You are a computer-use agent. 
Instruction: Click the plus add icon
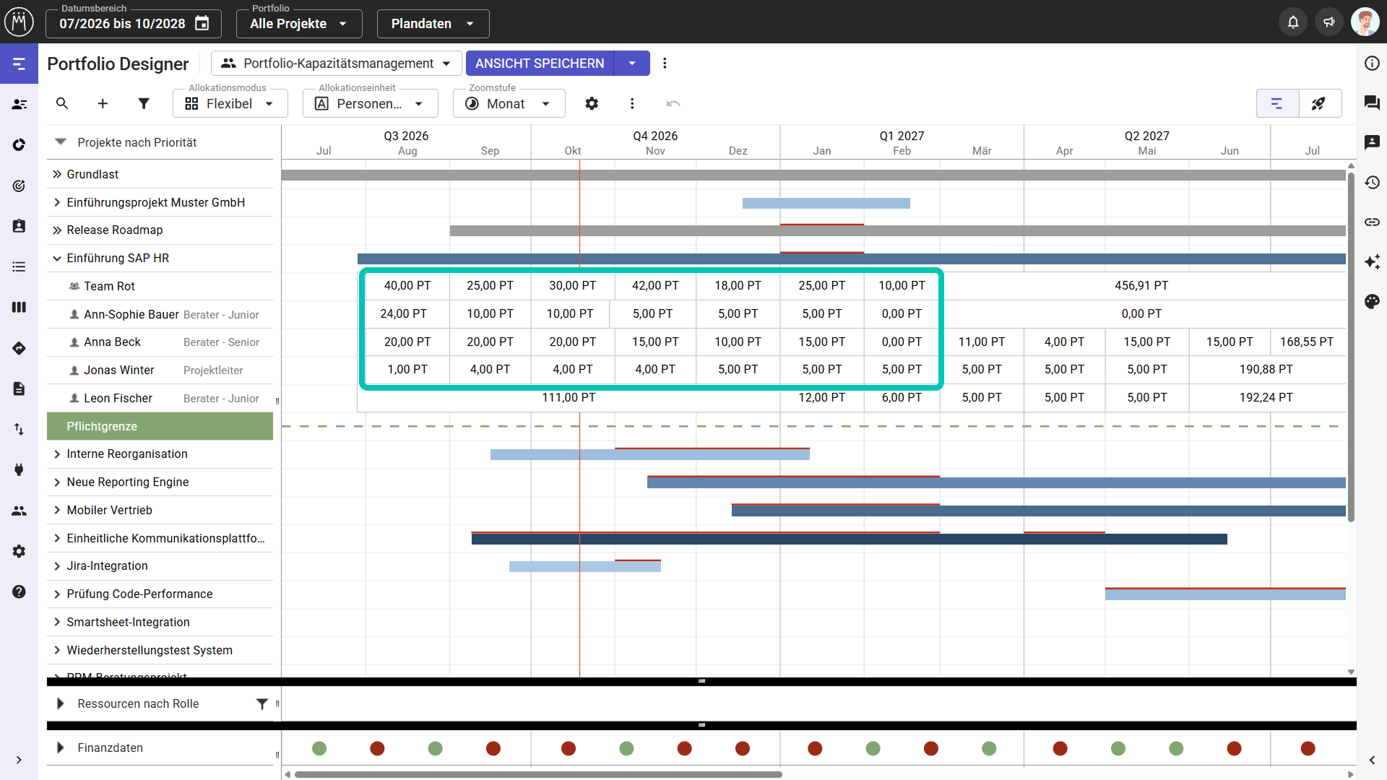[103, 103]
